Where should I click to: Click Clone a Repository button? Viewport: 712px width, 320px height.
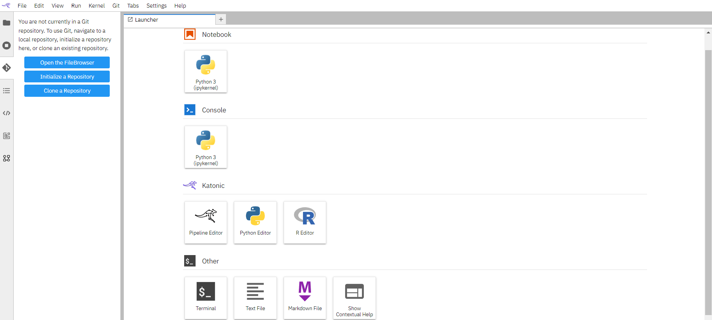point(67,91)
